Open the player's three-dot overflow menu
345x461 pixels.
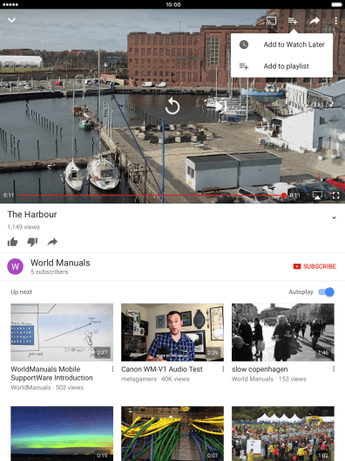point(336,21)
